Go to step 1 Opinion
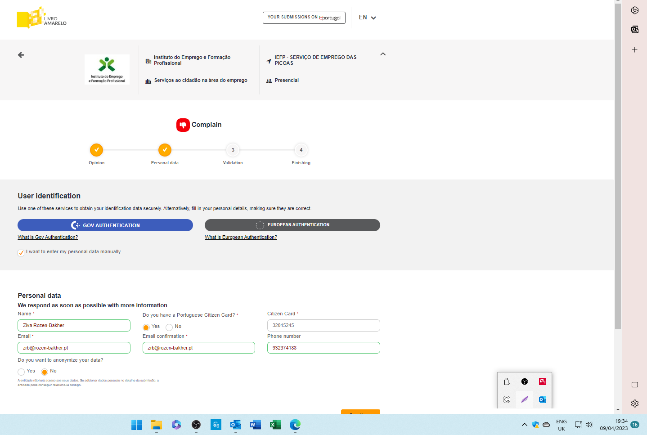Screen dimensions: 647x435 coord(96,150)
